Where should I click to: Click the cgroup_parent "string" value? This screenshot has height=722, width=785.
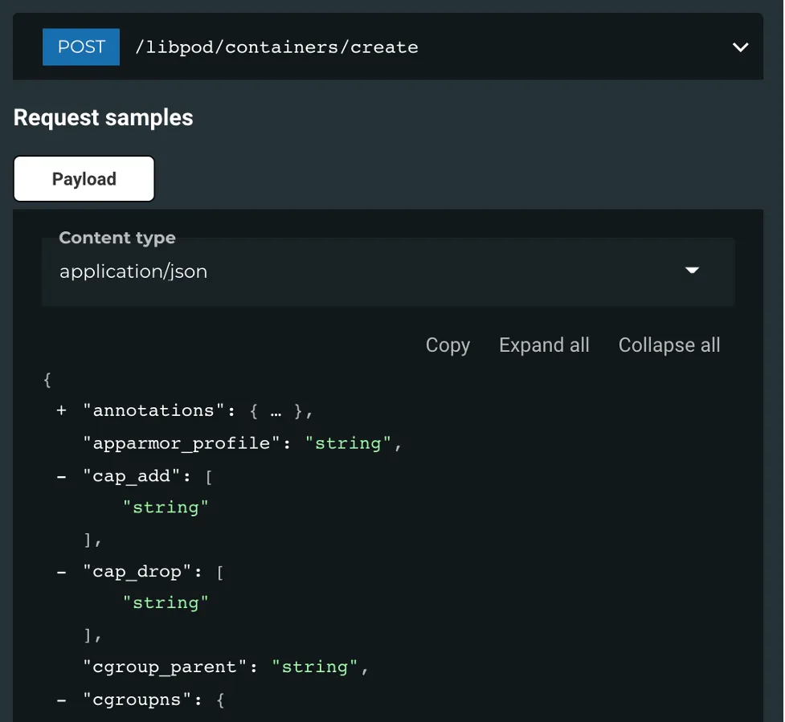pos(315,667)
